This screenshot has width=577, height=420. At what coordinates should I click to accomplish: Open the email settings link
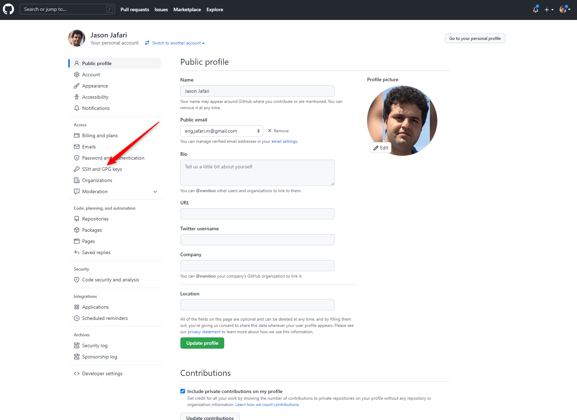pos(284,141)
